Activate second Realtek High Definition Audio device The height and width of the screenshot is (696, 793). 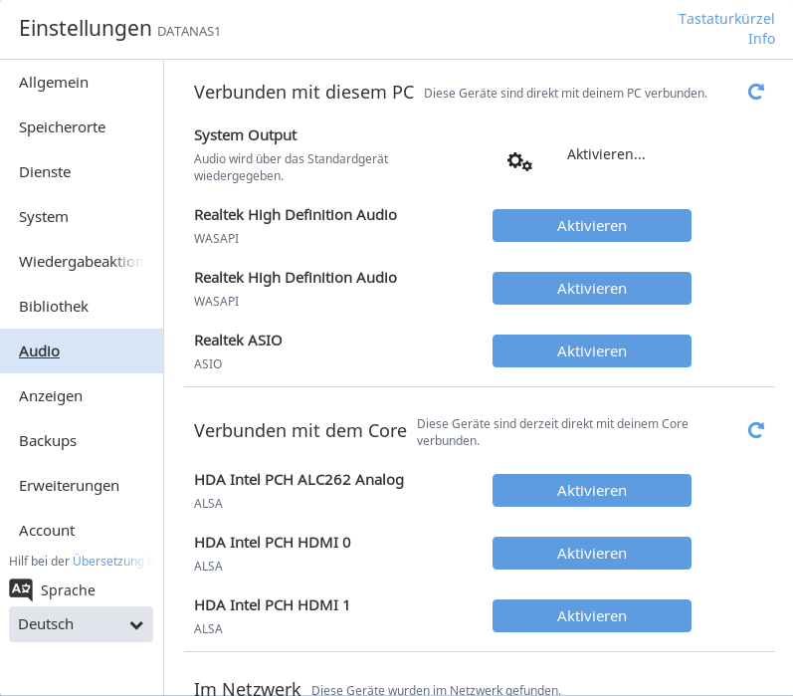(592, 289)
